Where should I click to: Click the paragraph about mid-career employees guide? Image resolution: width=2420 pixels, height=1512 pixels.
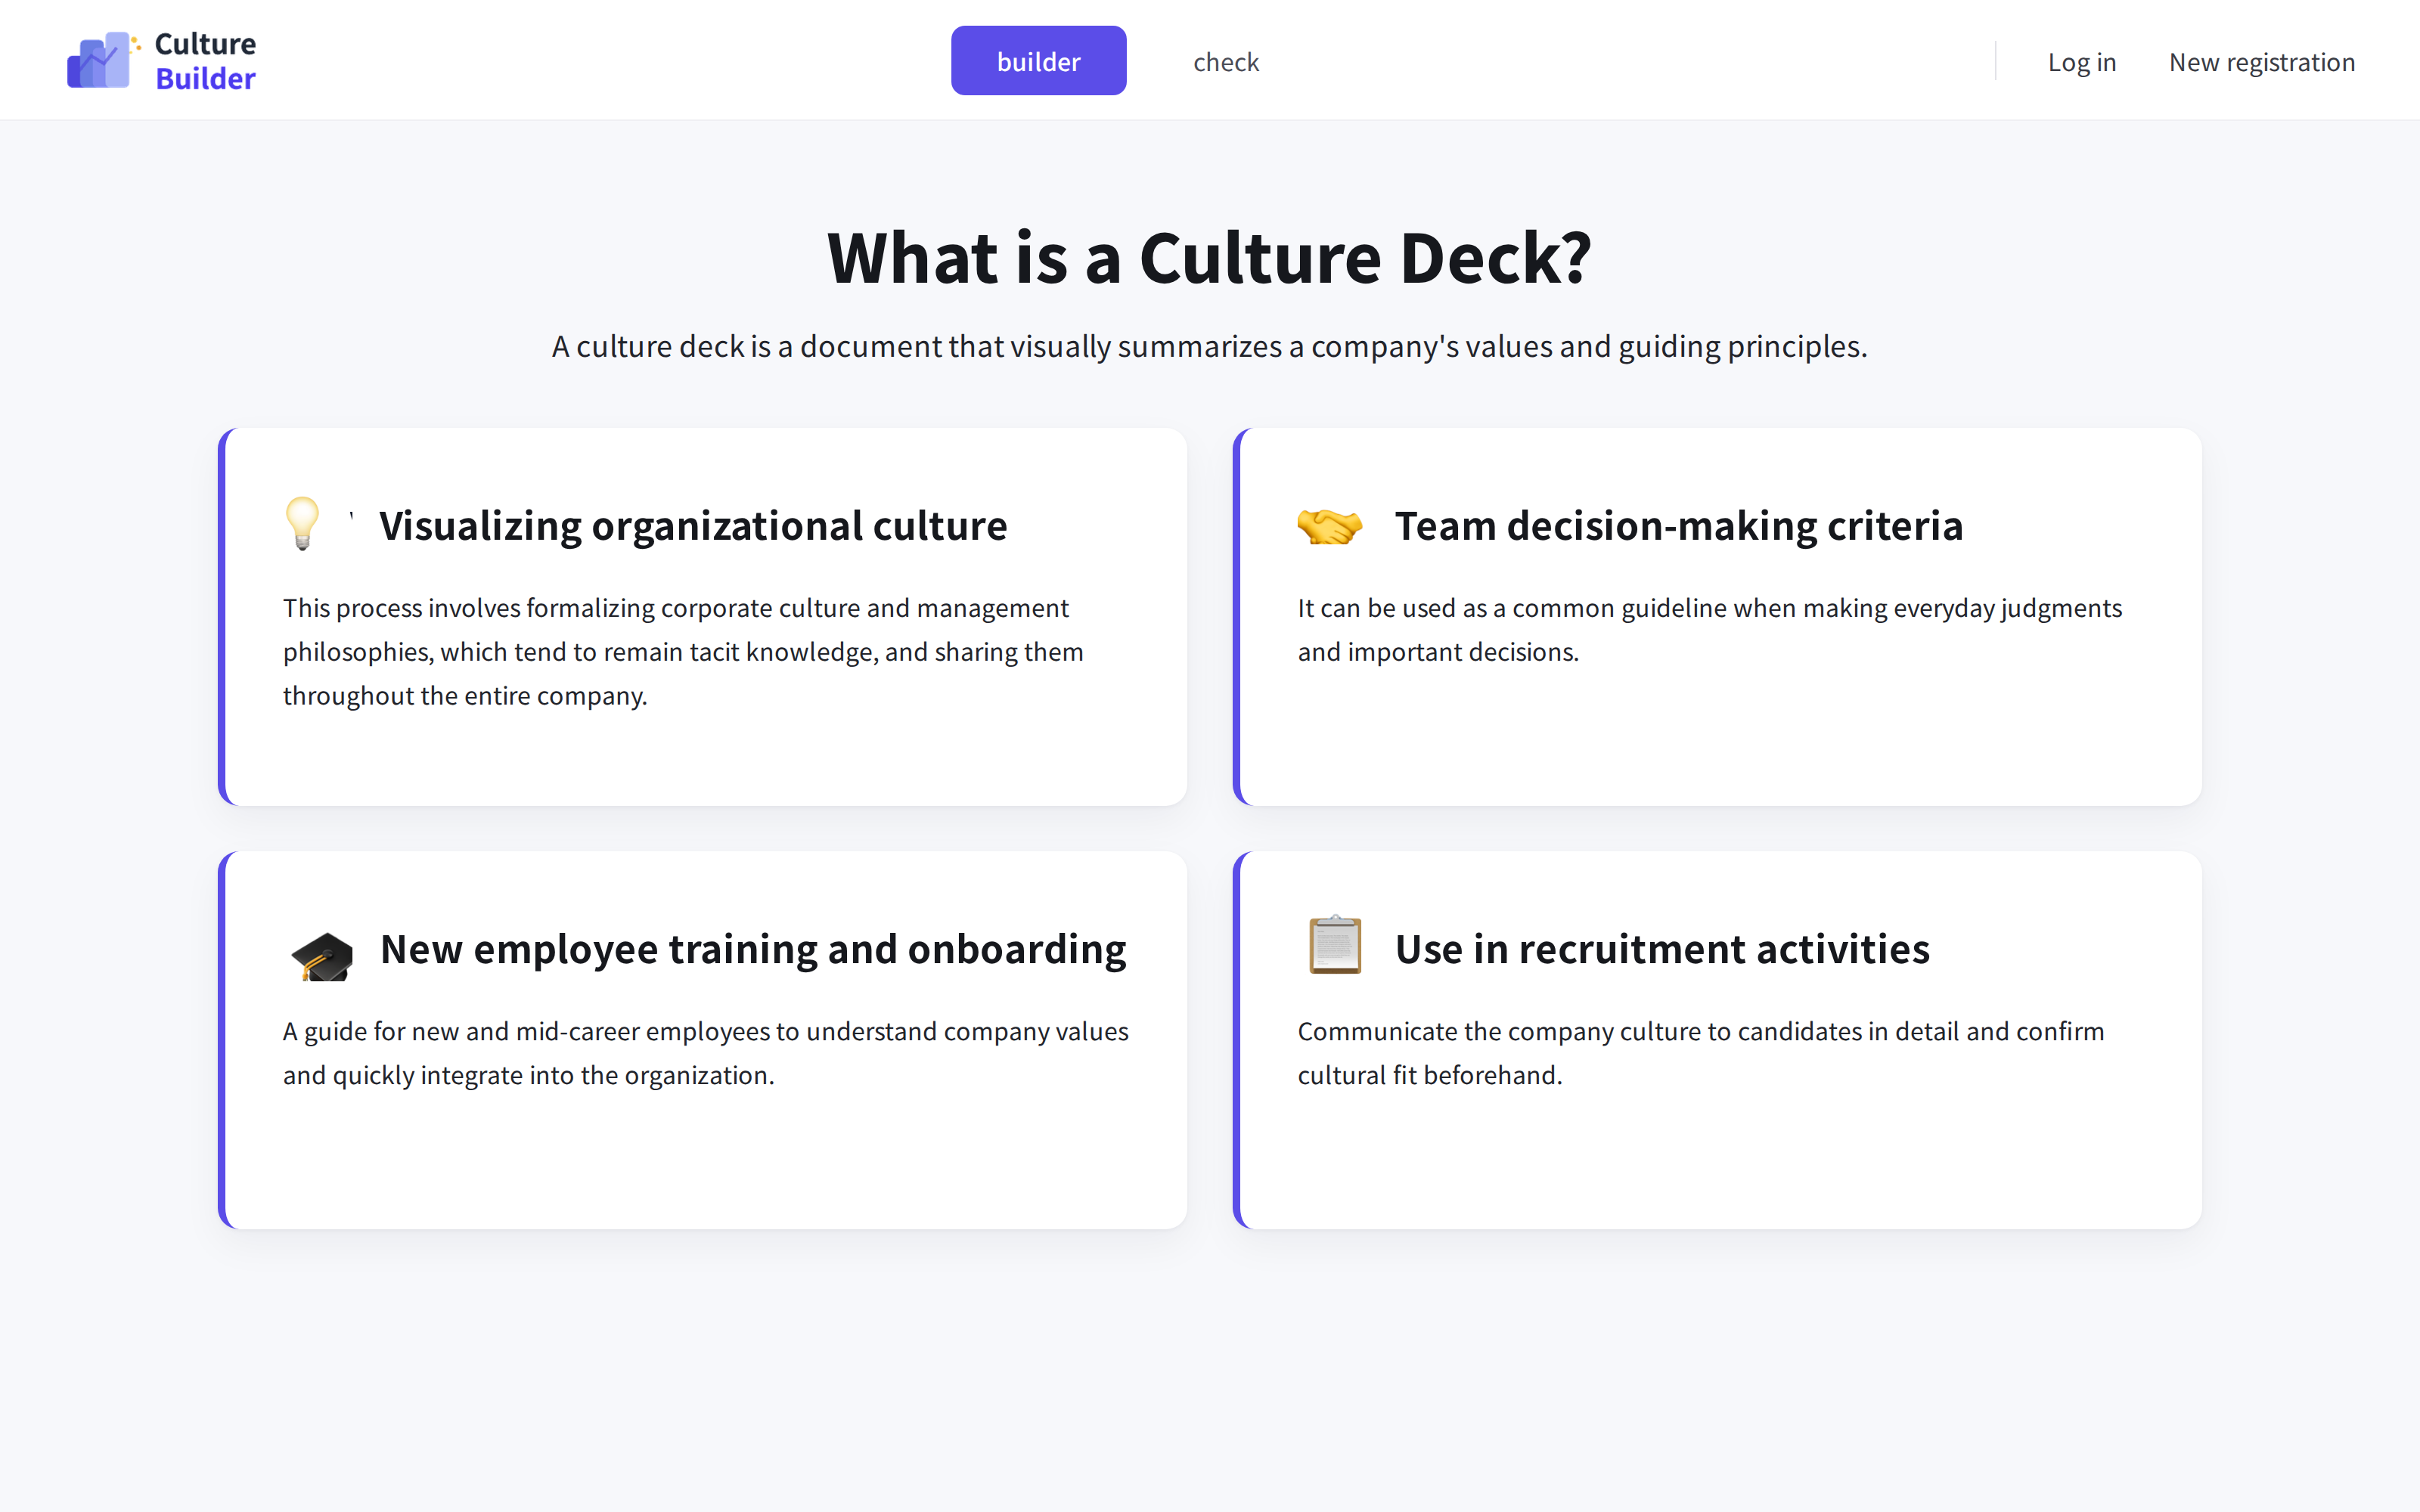[705, 1053]
